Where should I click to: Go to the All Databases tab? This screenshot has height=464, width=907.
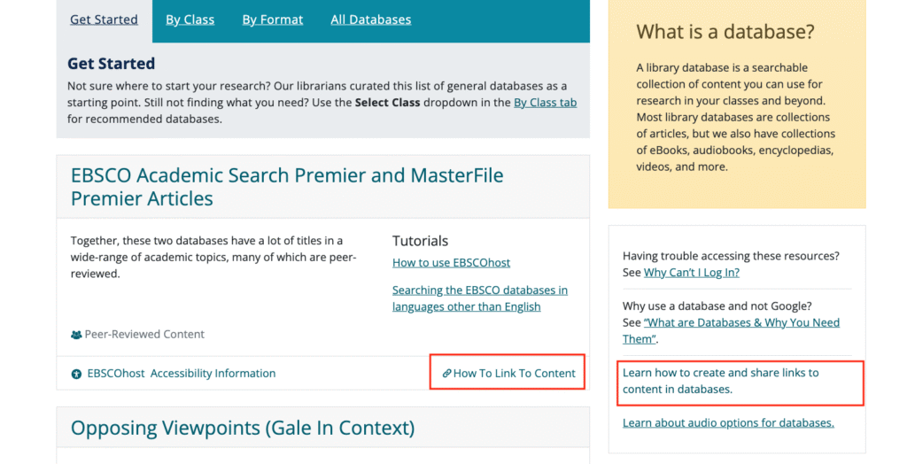click(370, 19)
